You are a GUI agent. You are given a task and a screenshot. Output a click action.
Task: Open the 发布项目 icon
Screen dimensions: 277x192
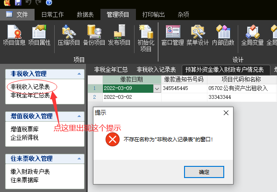[119, 35]
